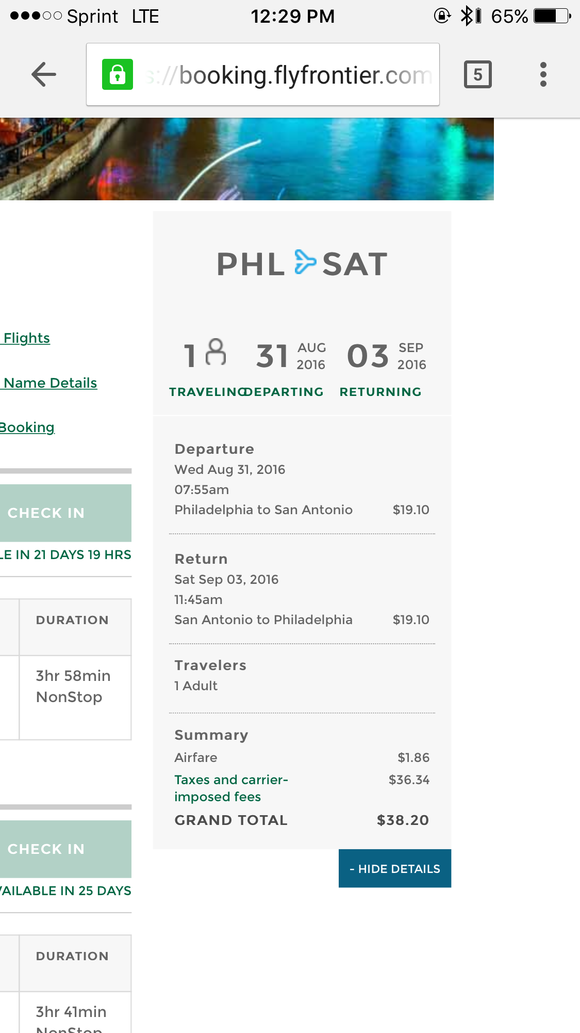Tap the San Antonio river banner image
Image resolution: width=580 pixels, height=1033 pixels.
[247, 159]
